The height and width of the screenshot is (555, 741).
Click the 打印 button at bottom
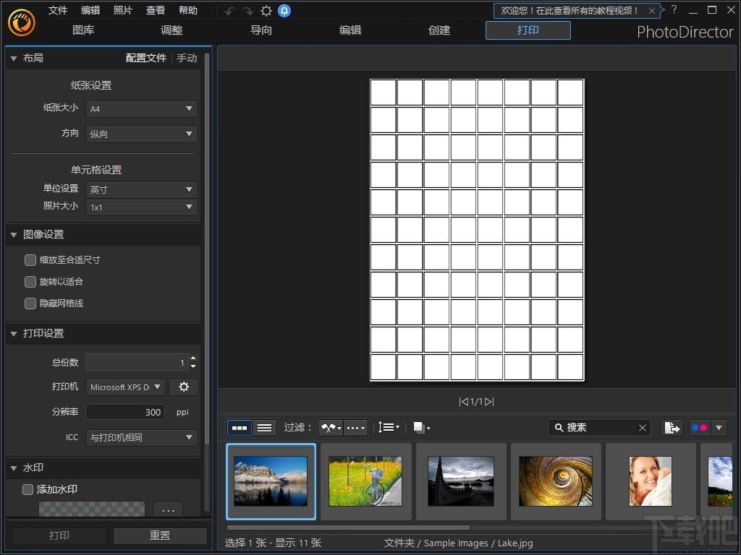coord(59,535)
